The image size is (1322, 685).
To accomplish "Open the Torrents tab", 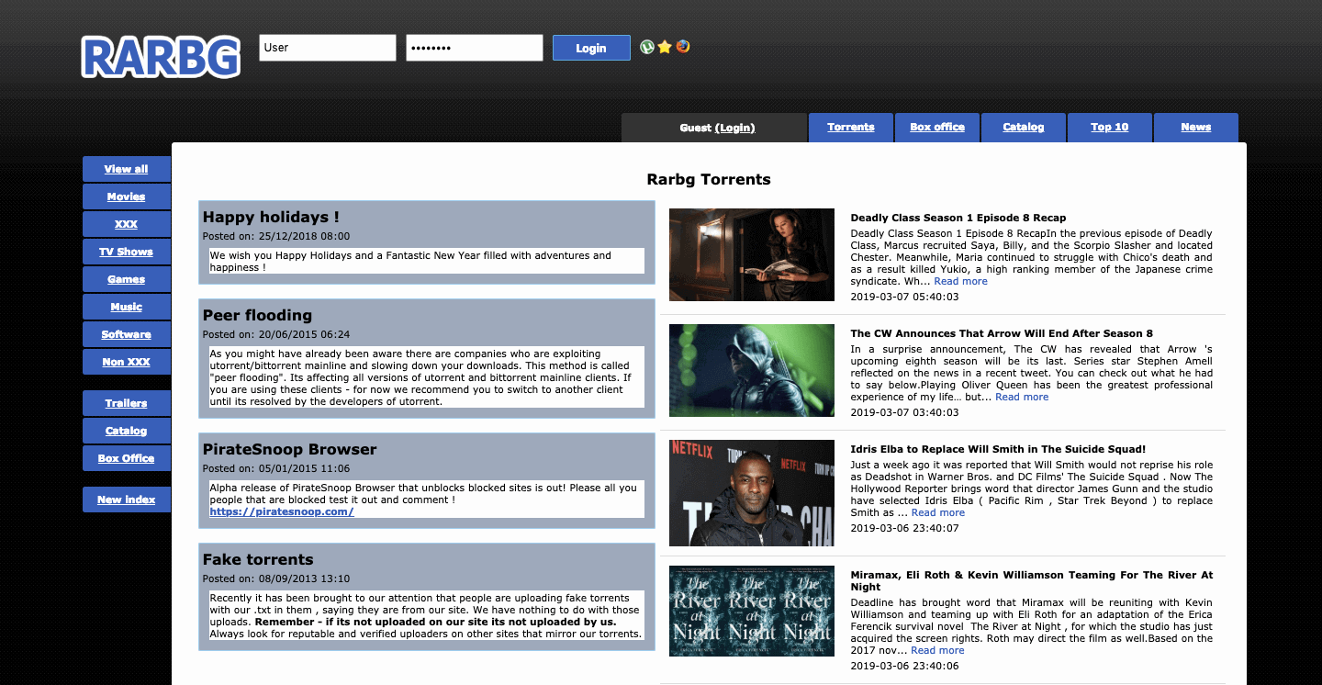I will 851,128.
